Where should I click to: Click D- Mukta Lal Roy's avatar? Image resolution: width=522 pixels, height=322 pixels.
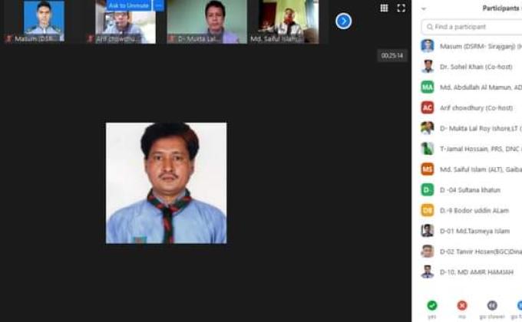click(428, 128)
